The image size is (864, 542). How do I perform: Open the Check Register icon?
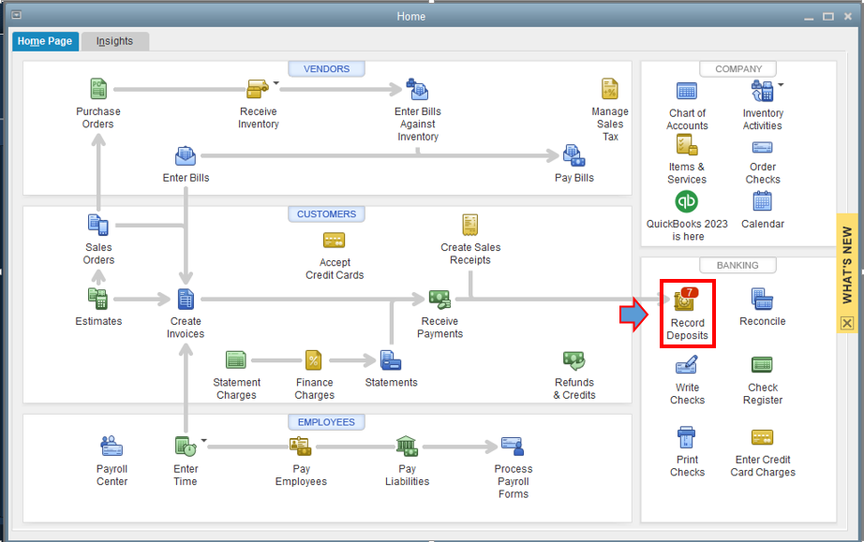[x=763, y=364]
